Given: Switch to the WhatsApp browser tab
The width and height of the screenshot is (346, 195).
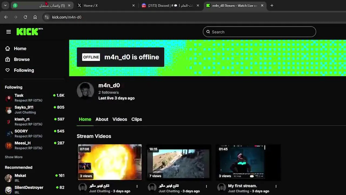Looking at the screenshot, I should (42, 5).
